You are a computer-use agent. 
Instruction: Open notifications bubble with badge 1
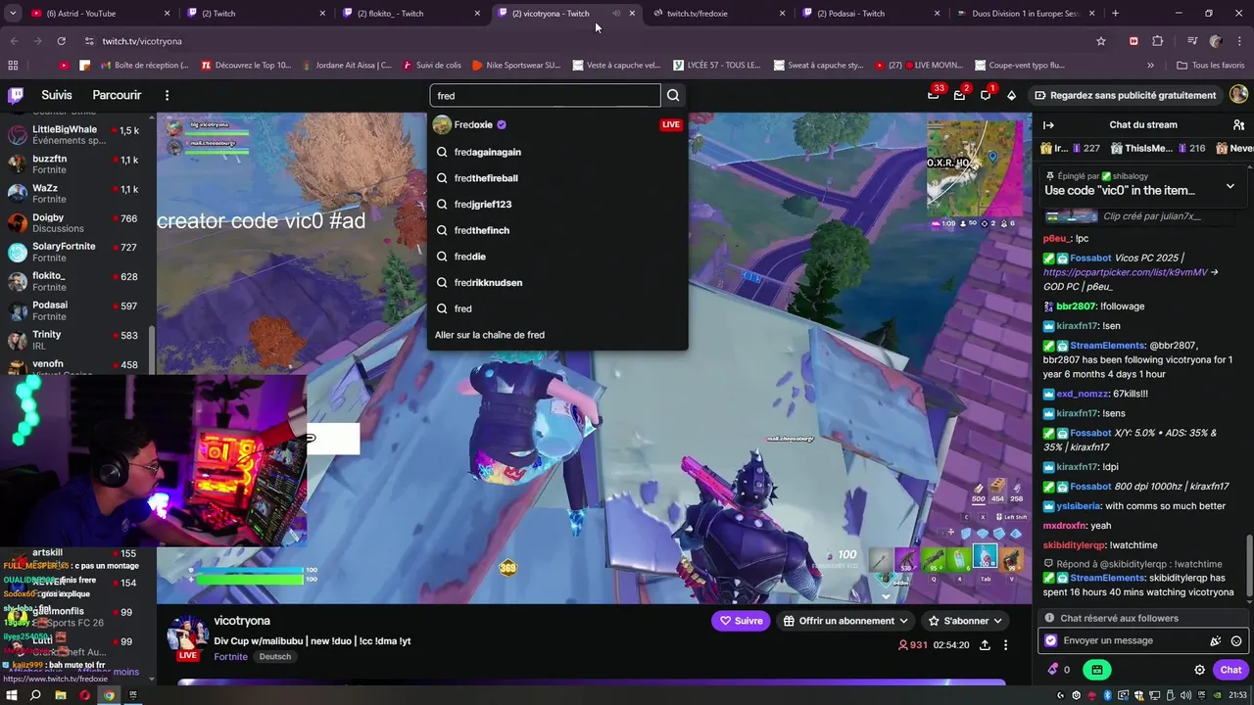(x=986, y=95)
